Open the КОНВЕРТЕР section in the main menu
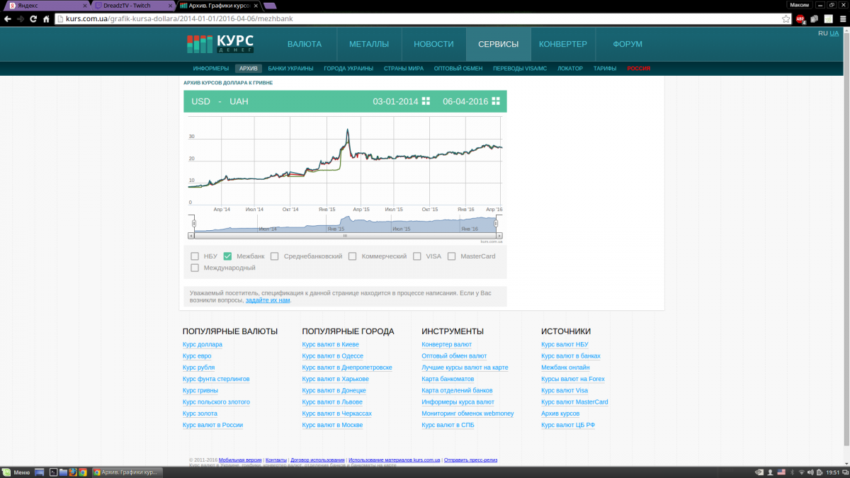 [562, 44]
